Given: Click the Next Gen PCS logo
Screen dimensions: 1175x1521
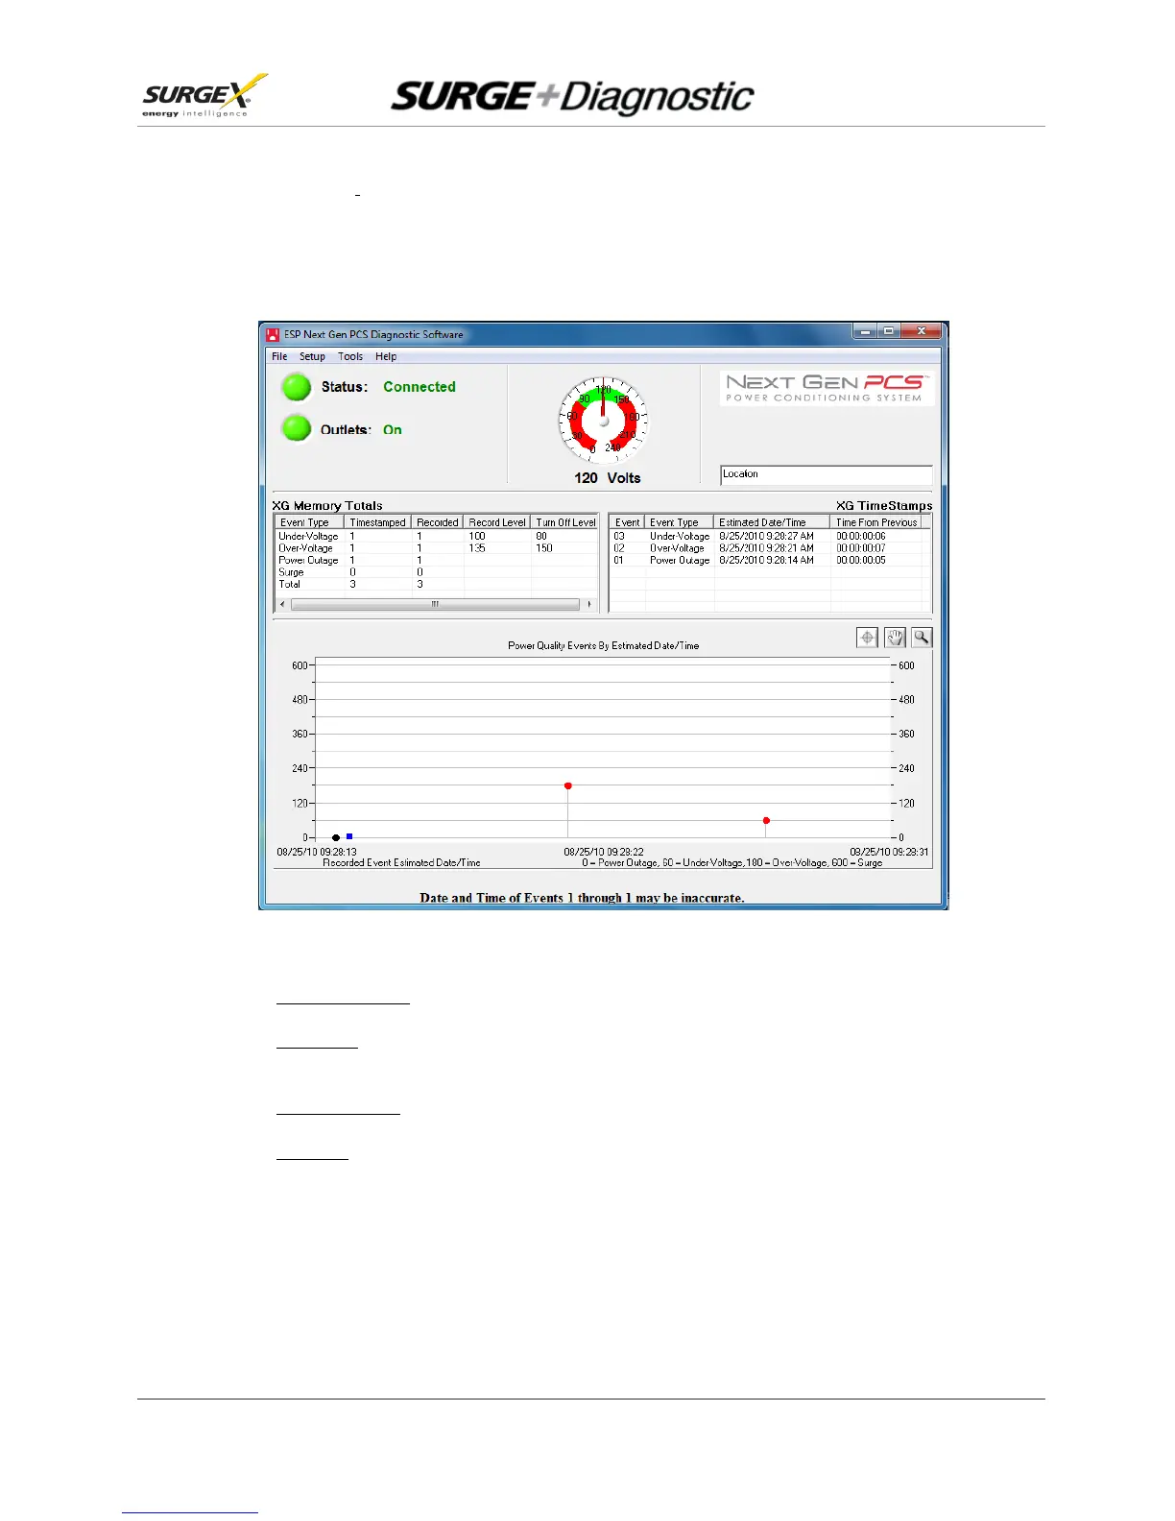Looking at the screenshot, I should (x=827, y=389).
